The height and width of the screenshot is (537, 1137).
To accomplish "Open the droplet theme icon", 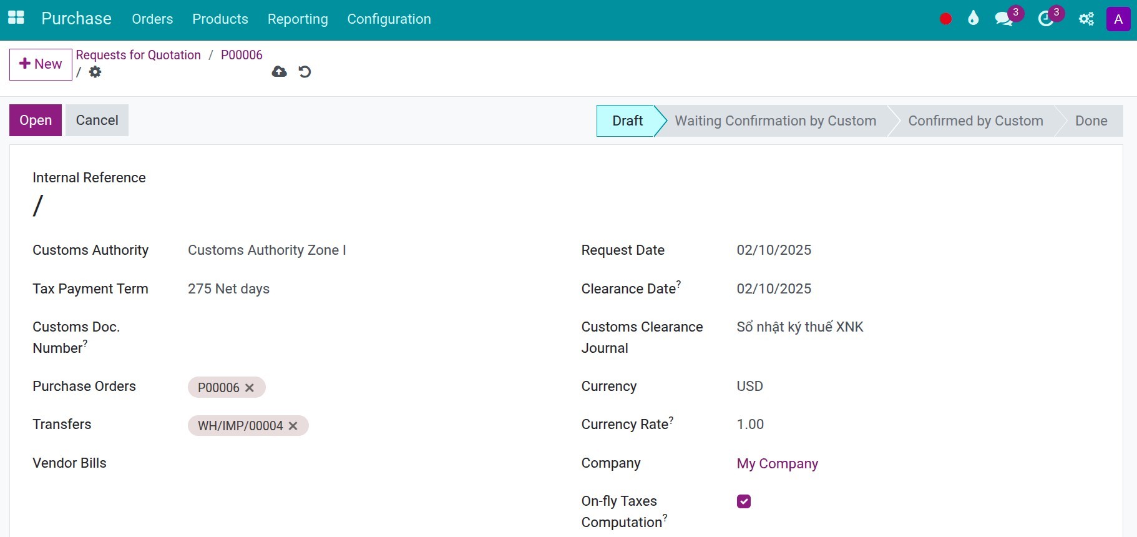I will click(973, 19).
